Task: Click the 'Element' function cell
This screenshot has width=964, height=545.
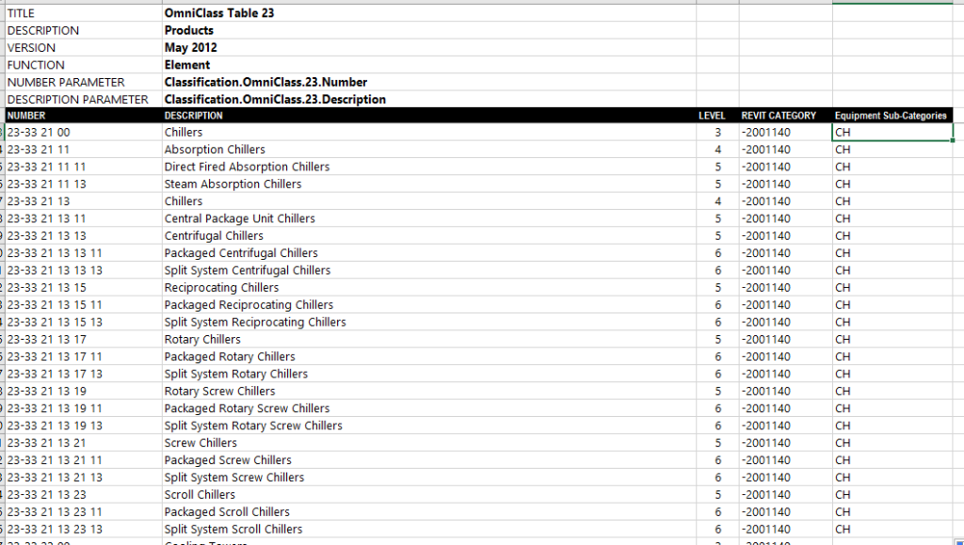Action: pos(429,65)
